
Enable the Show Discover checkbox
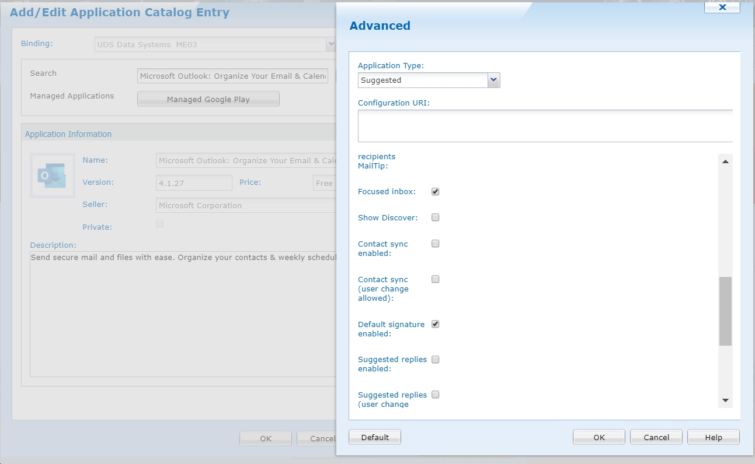[435, 218]
